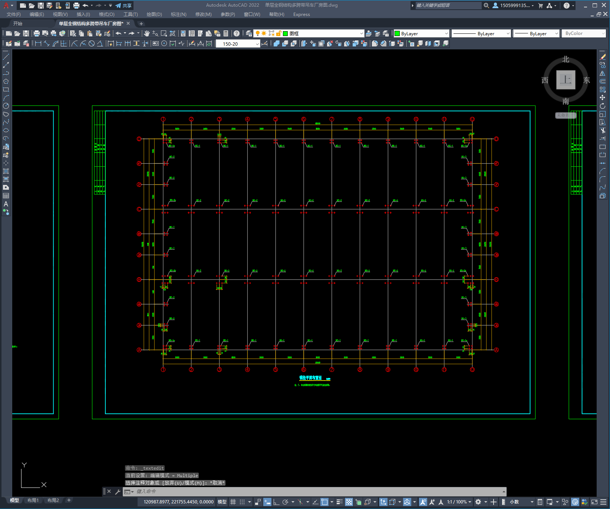This screenshot has height=509, width=610.
Task: Toggle transparency display in status bar
Action: tap(349, 502)
